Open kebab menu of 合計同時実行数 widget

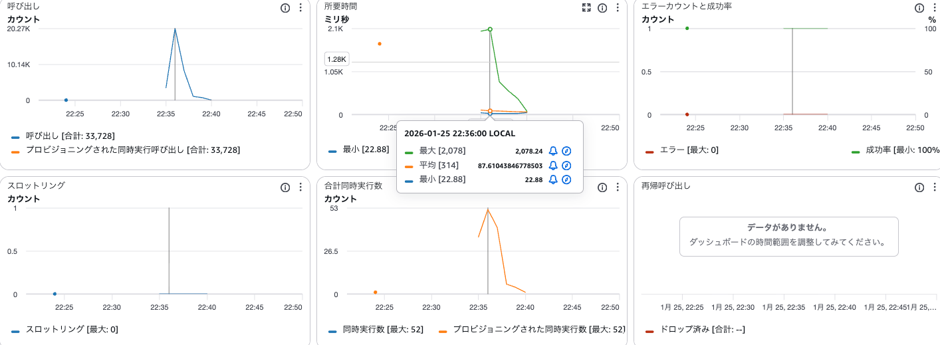tap(618, 187)
